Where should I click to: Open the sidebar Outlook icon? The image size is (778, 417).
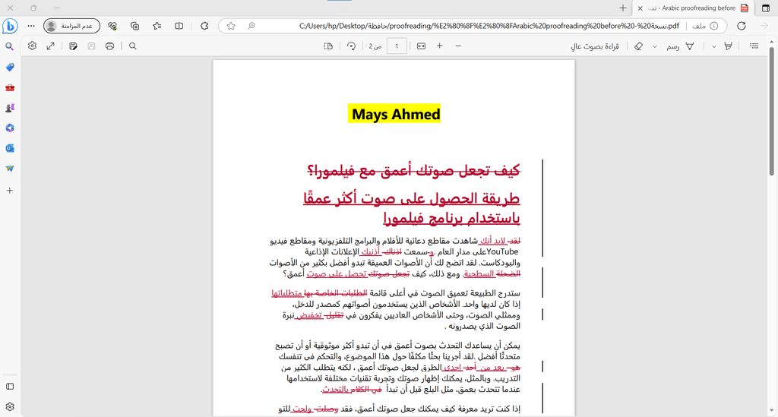point(9,148)
